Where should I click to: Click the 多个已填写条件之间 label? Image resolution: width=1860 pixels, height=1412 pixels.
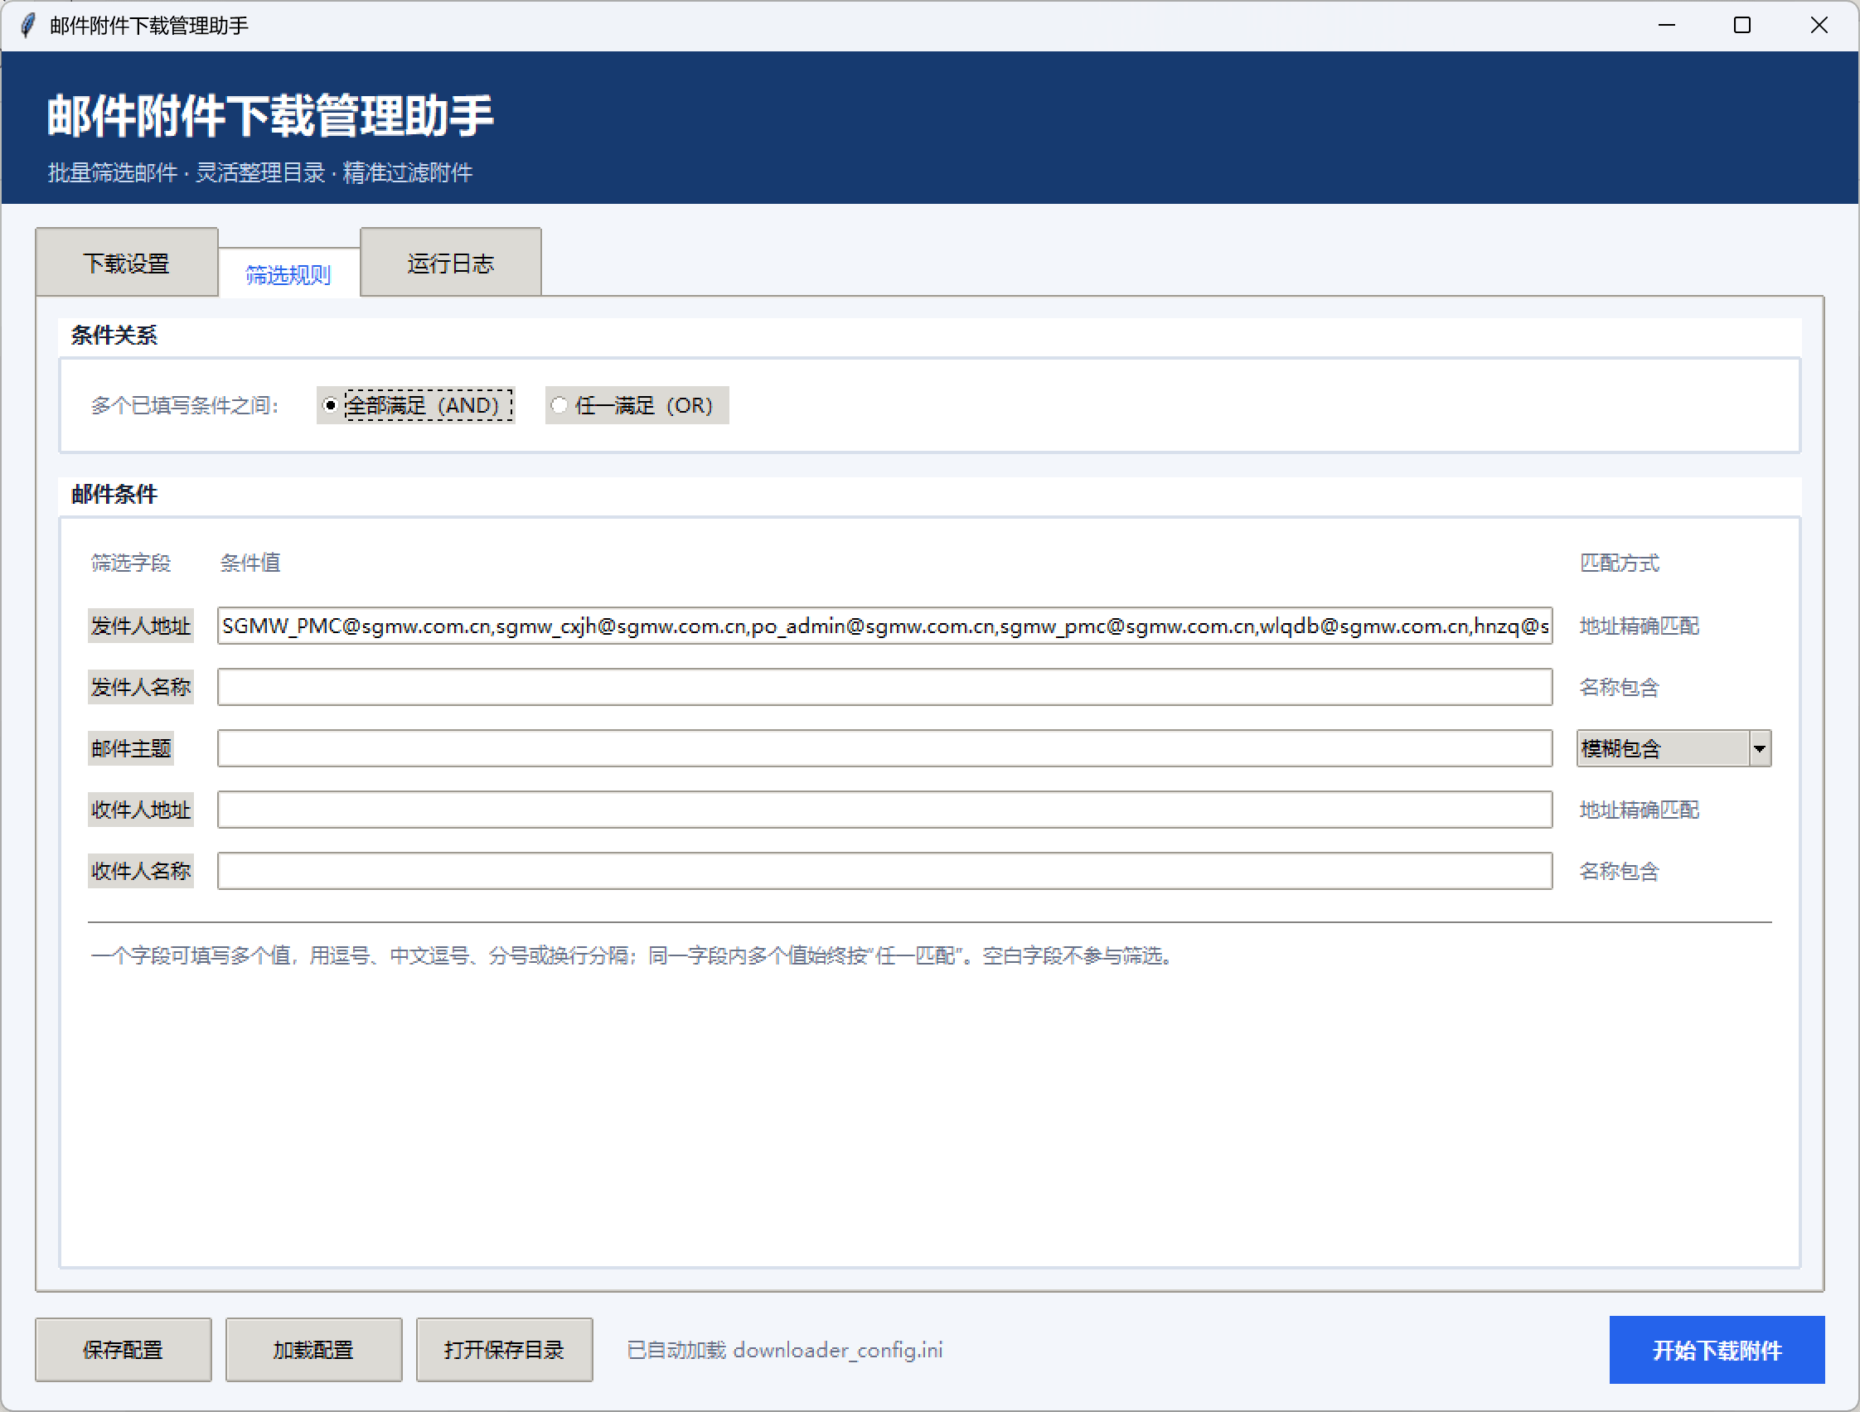185,406
